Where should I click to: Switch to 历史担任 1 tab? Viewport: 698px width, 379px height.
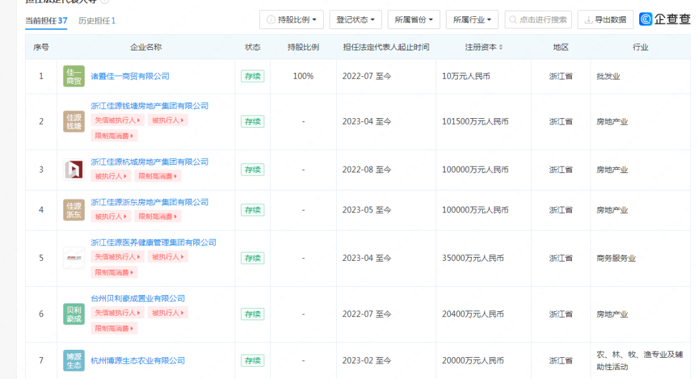tap(97, 21)
